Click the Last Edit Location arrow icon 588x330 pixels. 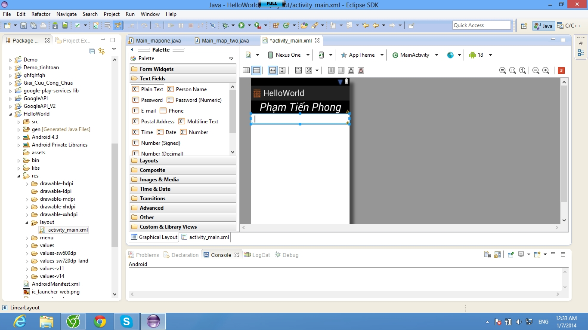[365, 25]
